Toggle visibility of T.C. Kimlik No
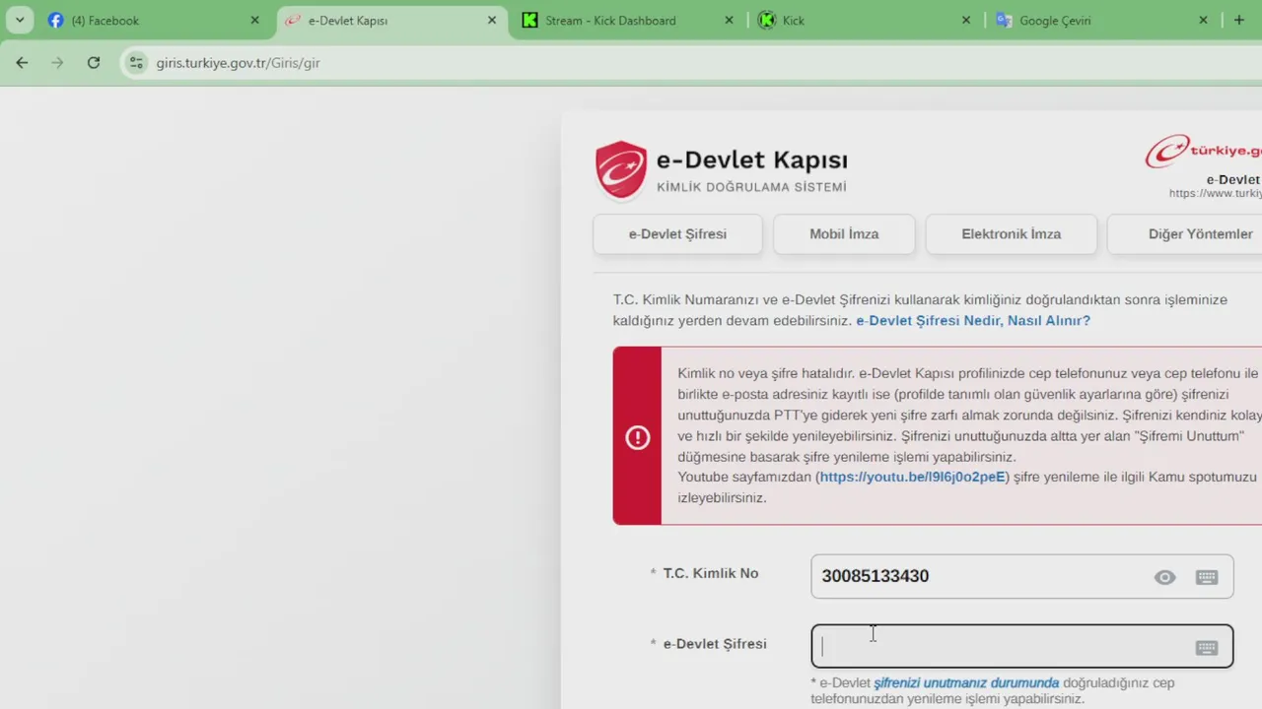 point(1165,578)
